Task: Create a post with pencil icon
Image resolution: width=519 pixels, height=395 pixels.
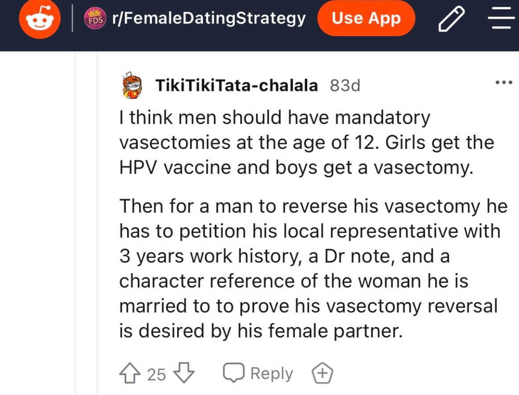Action: point(452,19)
